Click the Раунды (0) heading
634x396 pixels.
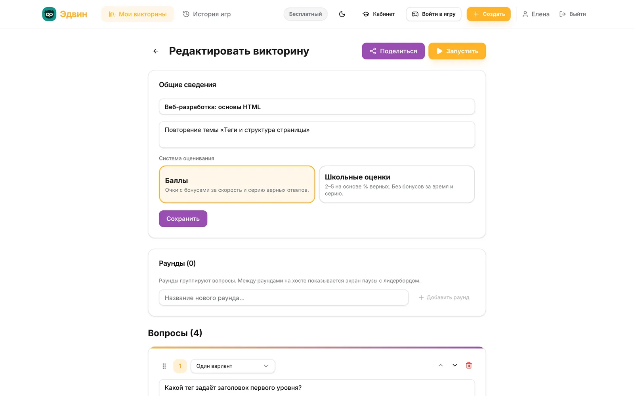pyautogui.click(x=177, y=263)
